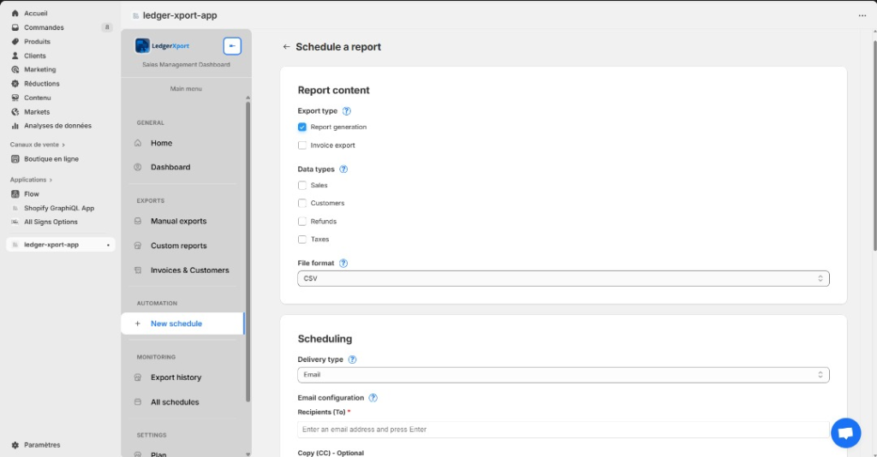Open the three-dot menu at top right
The height and width of the screenshot is (457, 877).
pos(862,15)
